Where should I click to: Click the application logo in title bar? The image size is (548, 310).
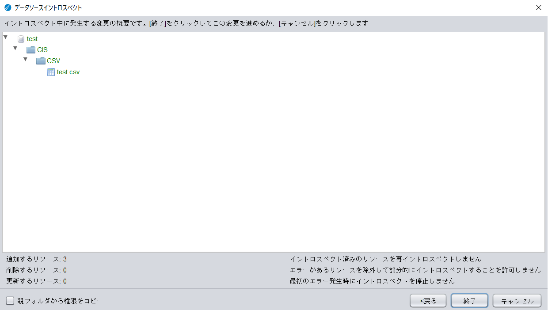8,8
